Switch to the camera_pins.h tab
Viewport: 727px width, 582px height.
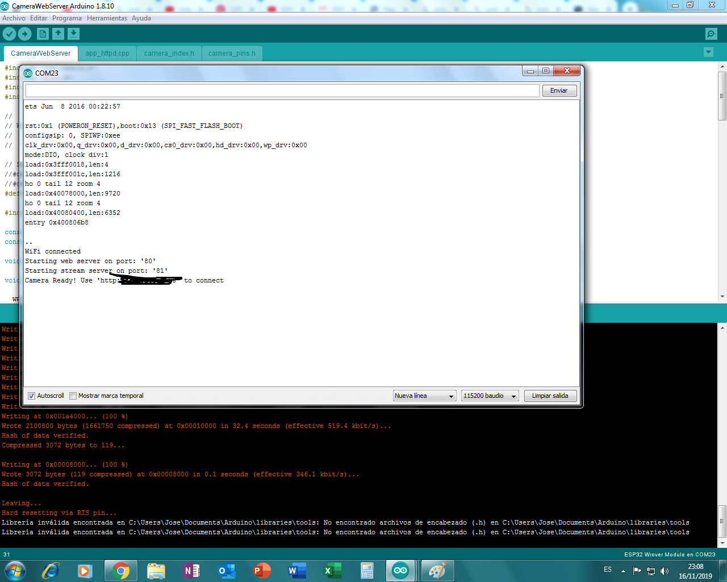pos(232,53)
